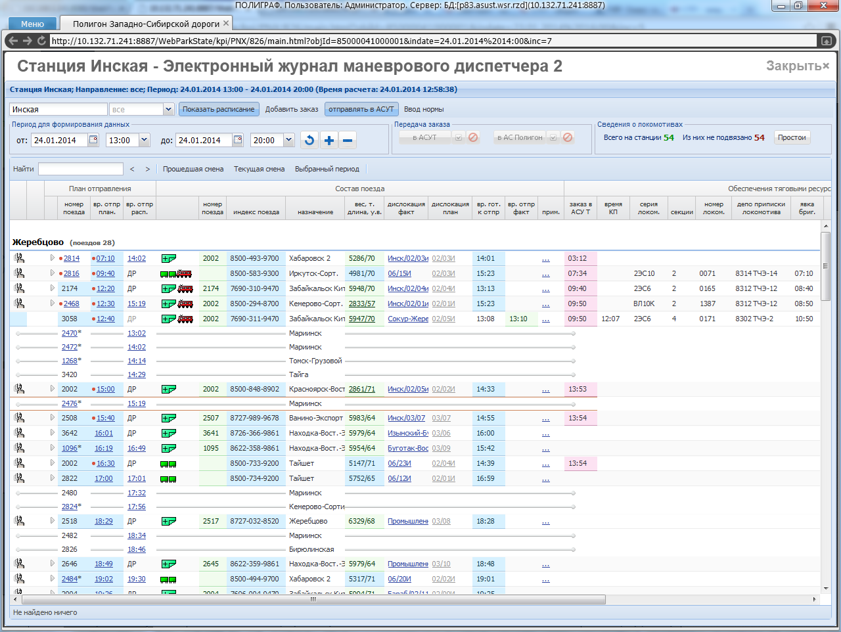841x632 pixels.
Task: Click the blue minus period button
Action: 348,140
